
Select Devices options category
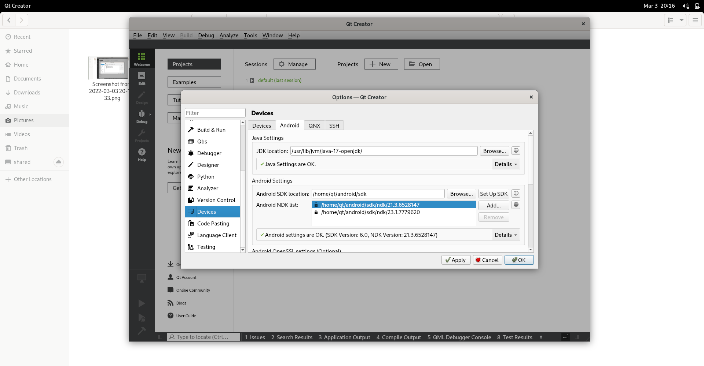pyautogui.click(x=213, y=212)
